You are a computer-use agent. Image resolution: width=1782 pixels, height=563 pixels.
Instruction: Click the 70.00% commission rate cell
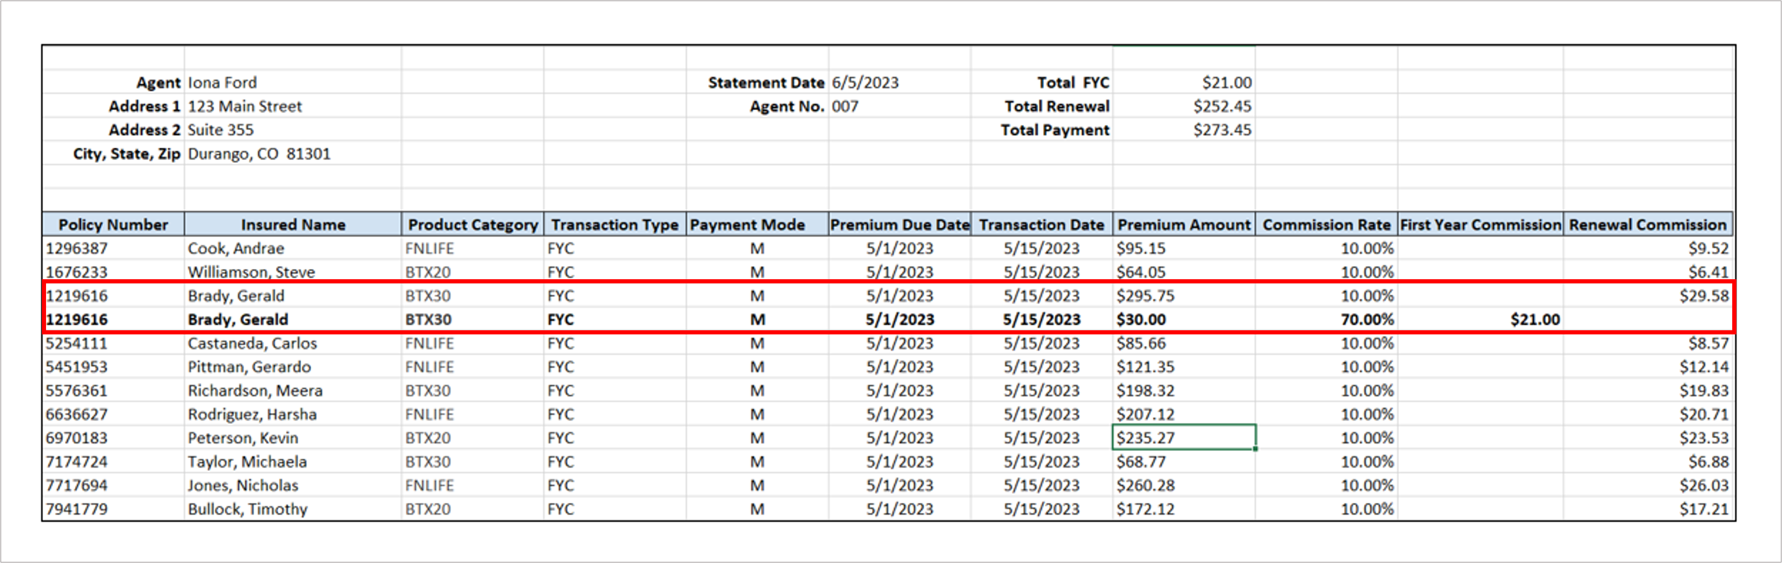pos(1367,319)
